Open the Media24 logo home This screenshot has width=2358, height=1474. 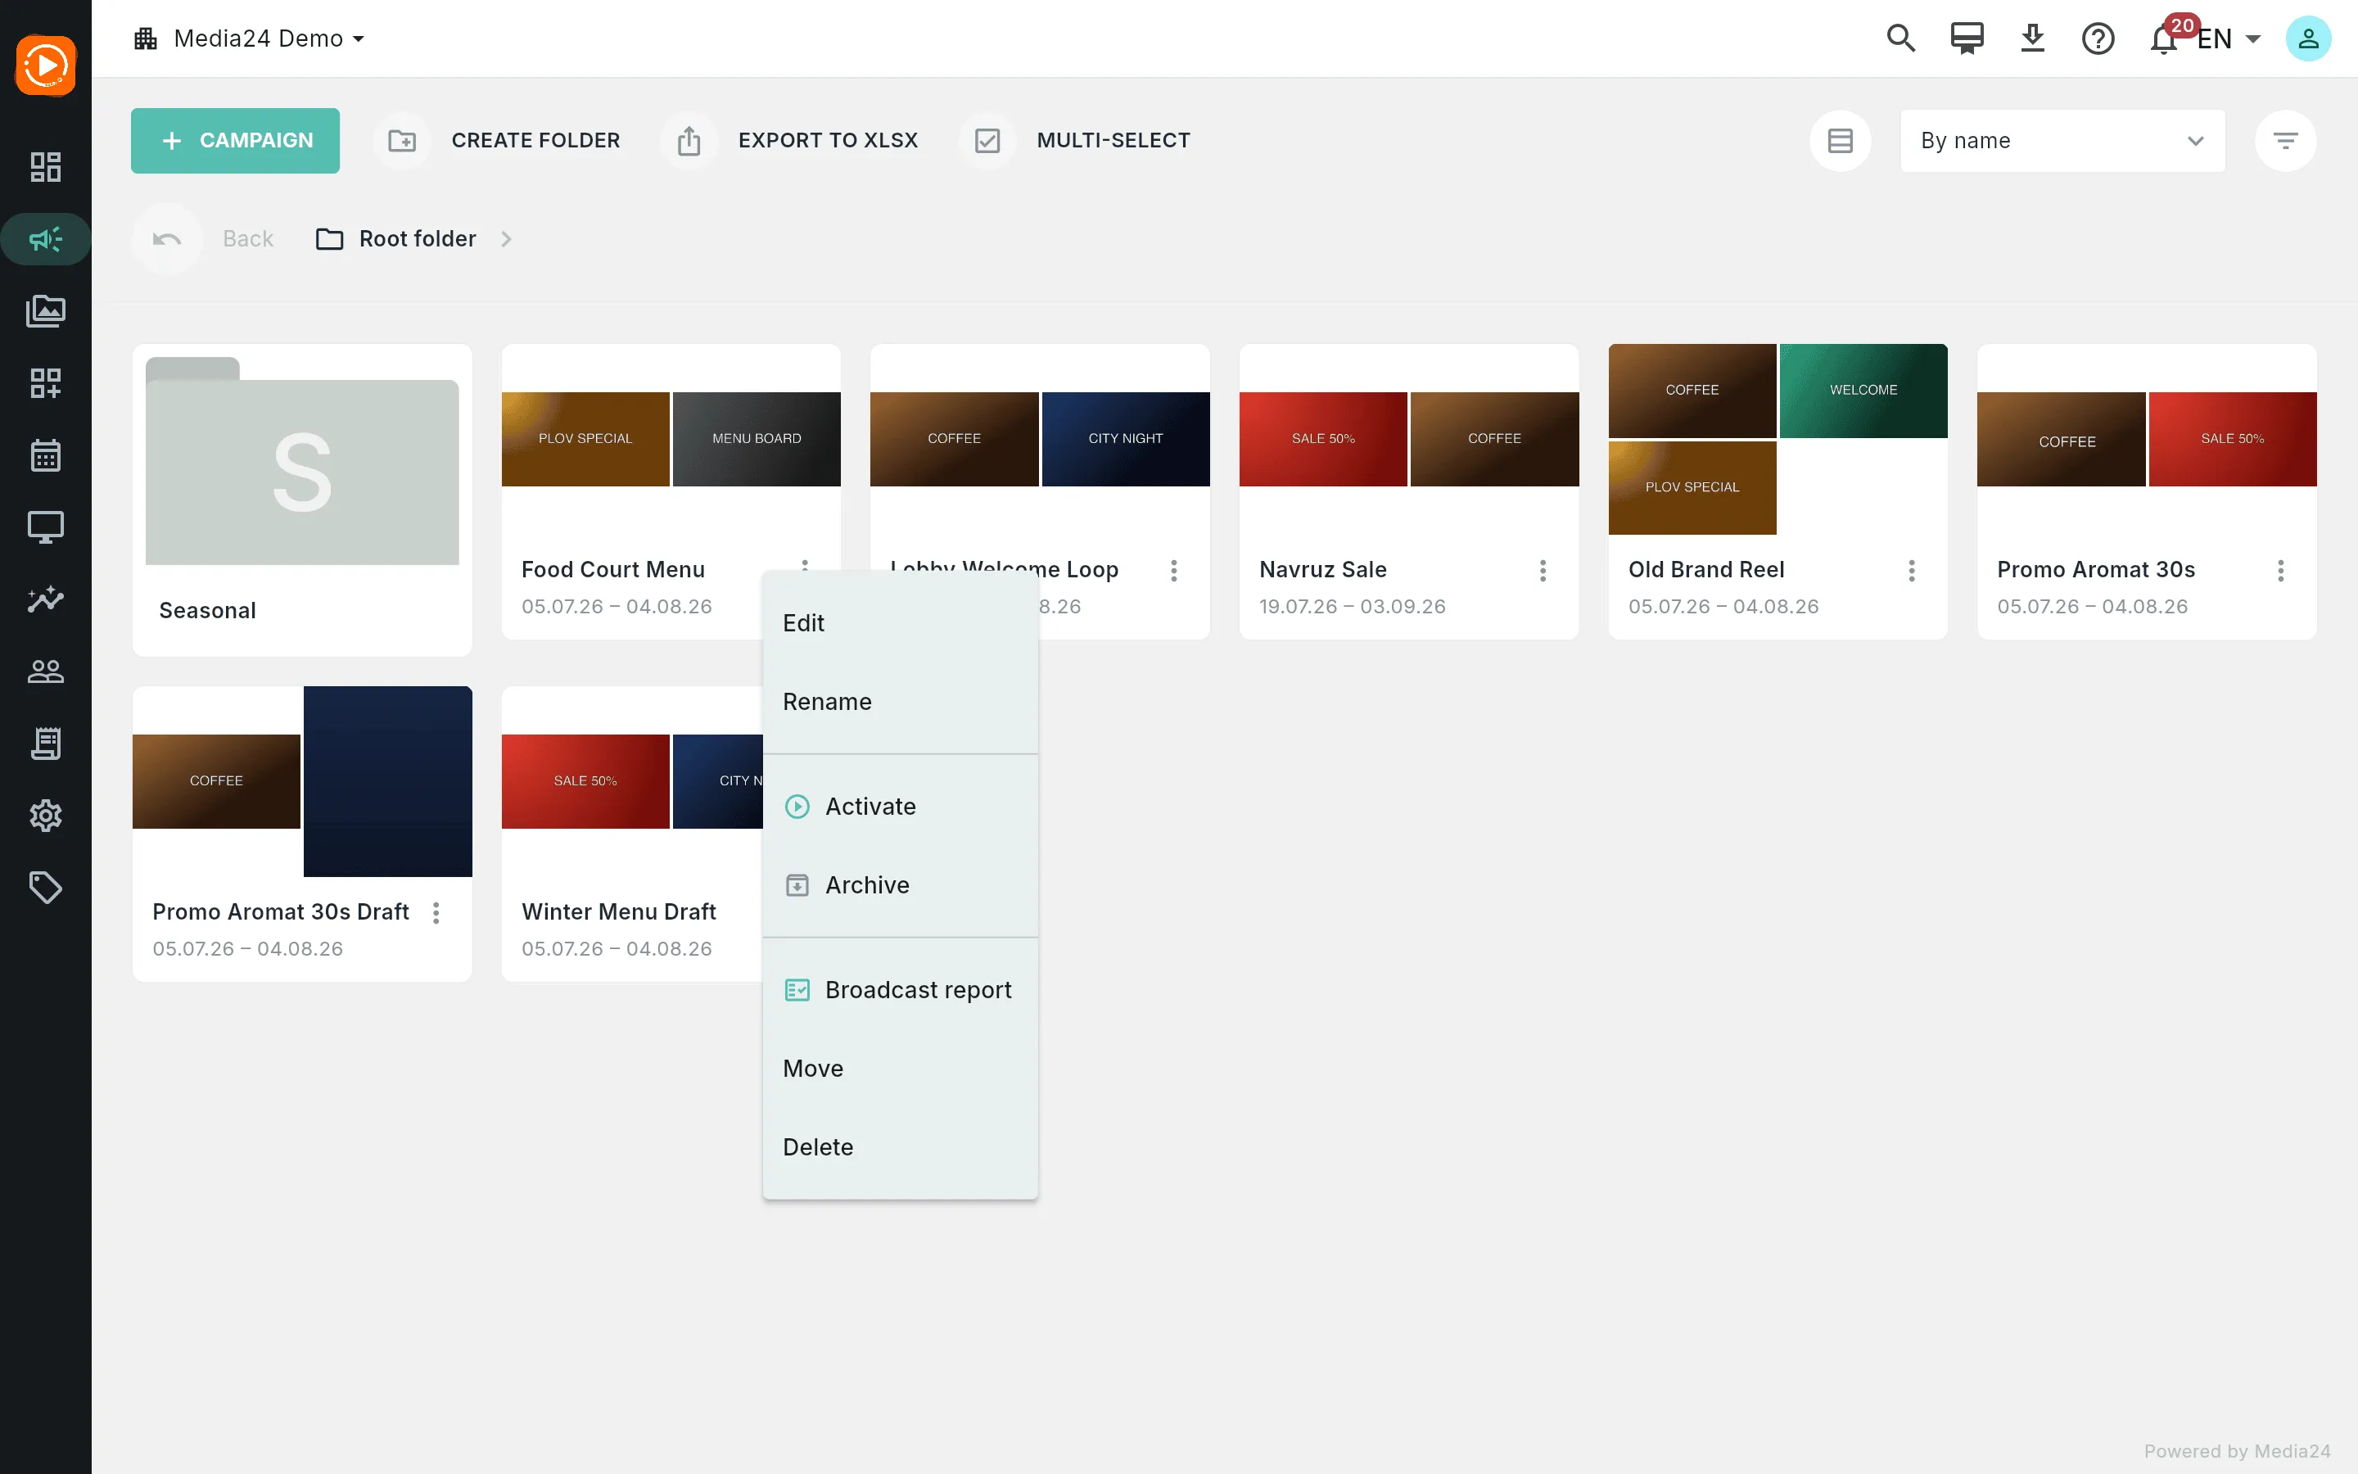[46, 66]
